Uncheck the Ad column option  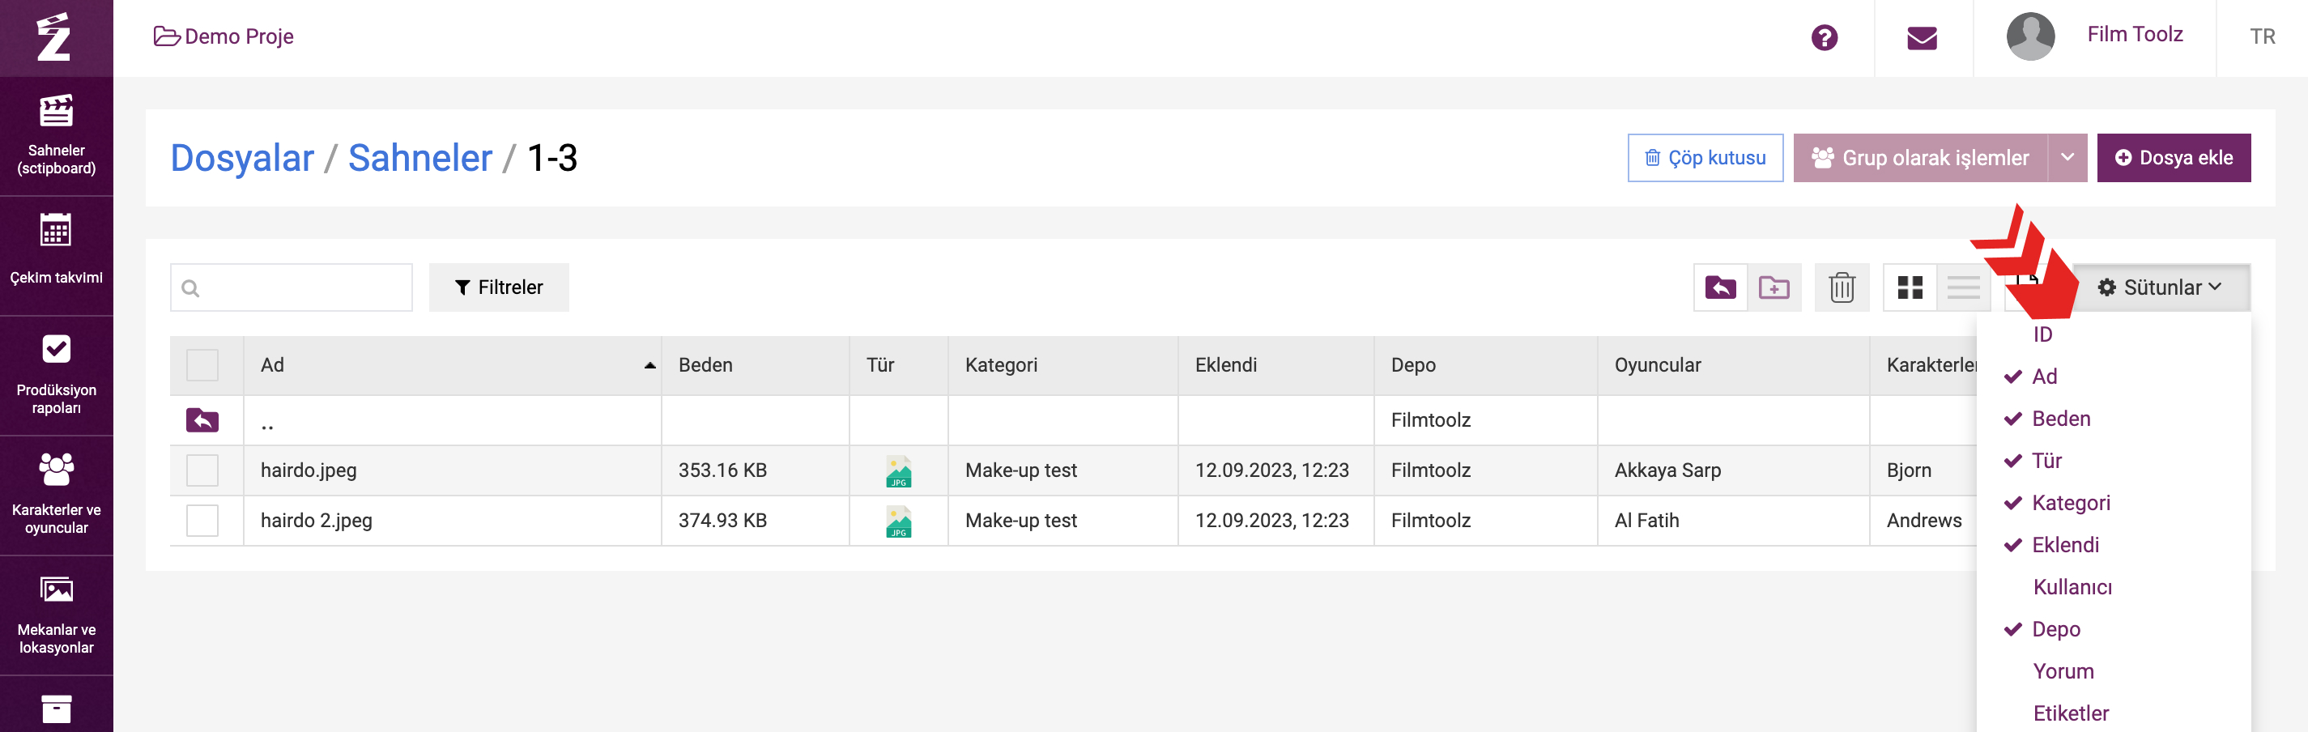pyautogui.click(x=2044, y=377)
